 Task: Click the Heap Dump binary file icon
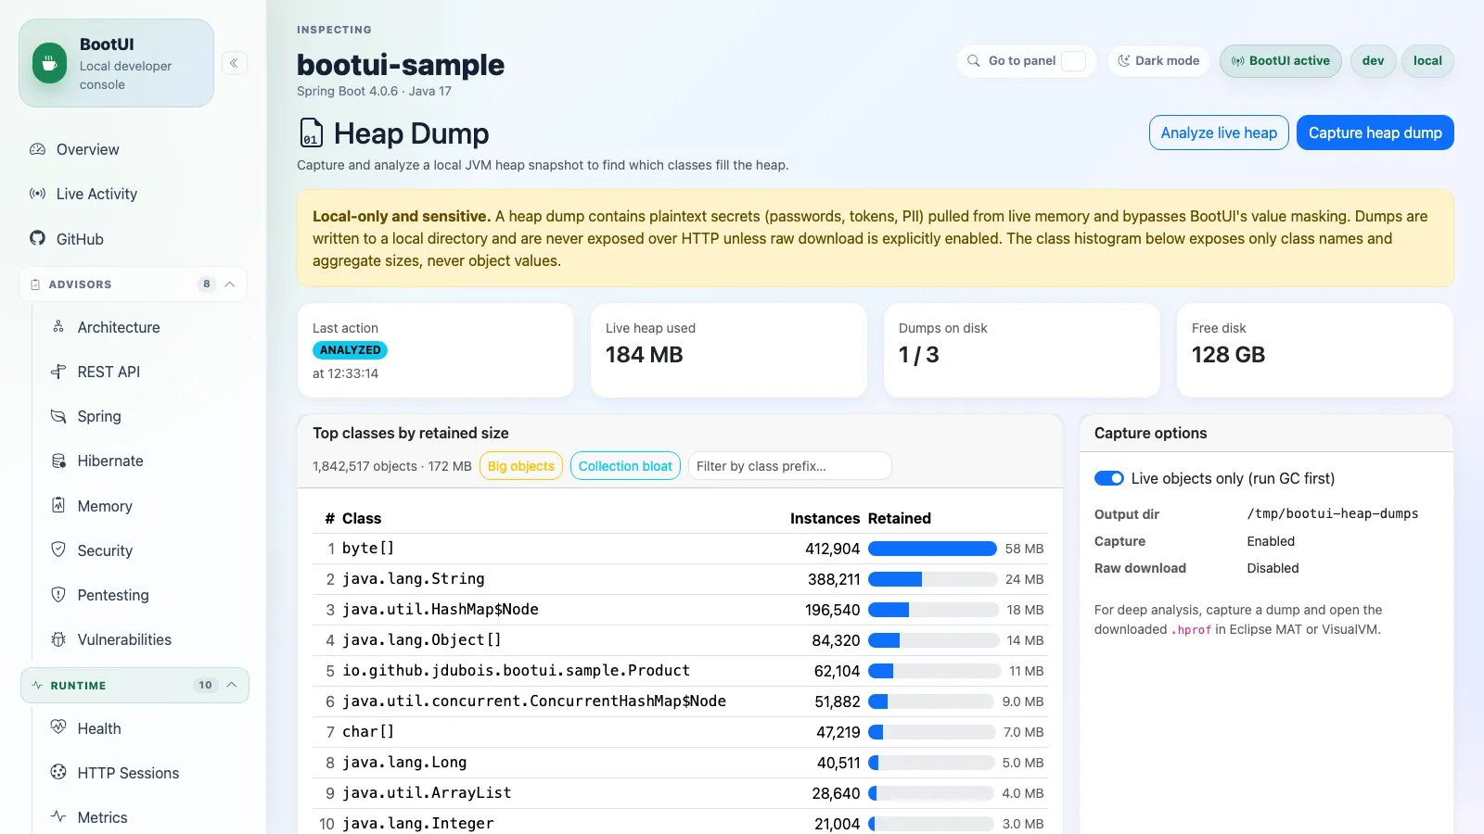[x=312, y=133]
